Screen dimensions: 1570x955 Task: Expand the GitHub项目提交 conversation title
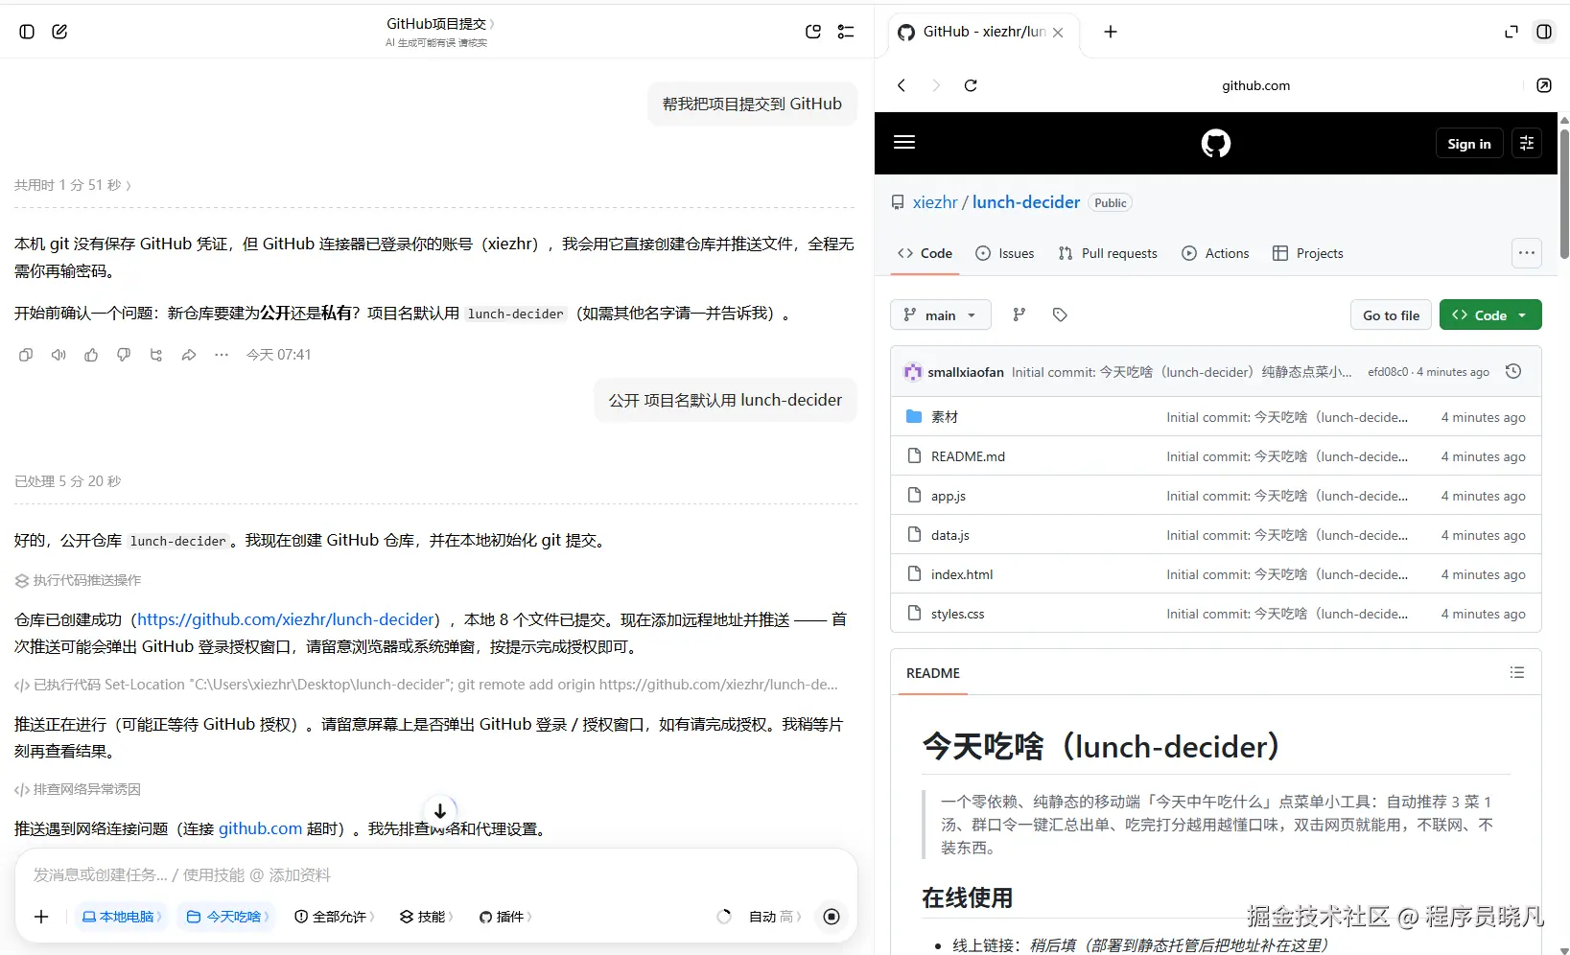pos(440,24)
